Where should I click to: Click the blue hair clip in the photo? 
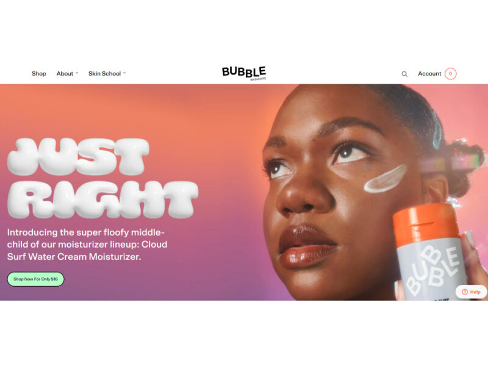click(x=437, y=129)
